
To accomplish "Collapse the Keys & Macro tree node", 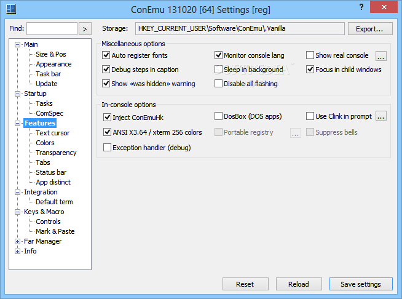I will (x=17, y=212).
